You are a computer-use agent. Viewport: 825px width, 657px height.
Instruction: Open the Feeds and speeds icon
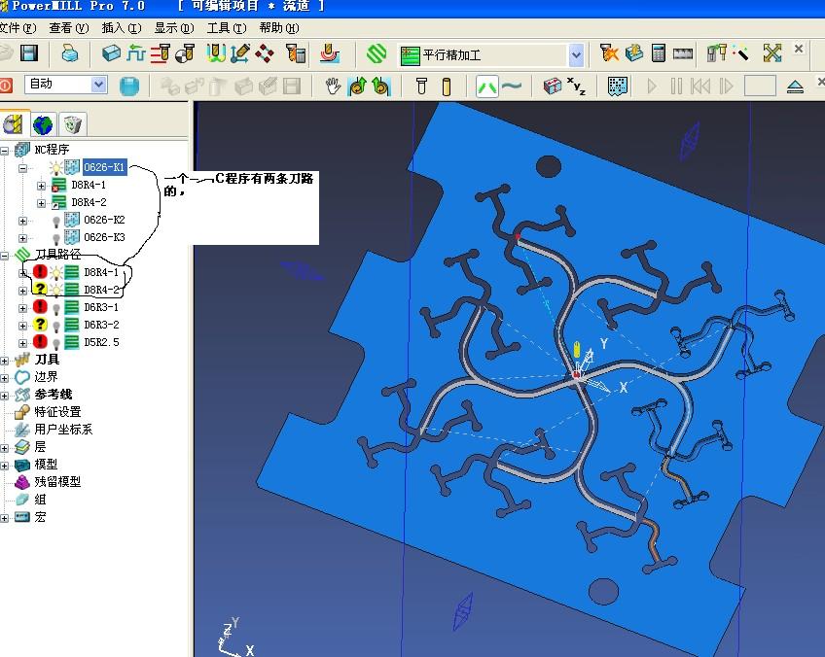click(x=137, y=53)
